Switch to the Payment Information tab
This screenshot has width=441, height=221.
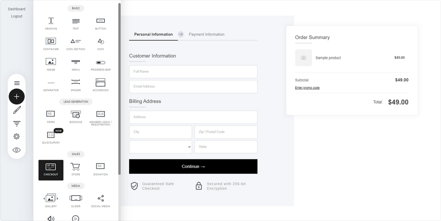click(x=206, y=34)
